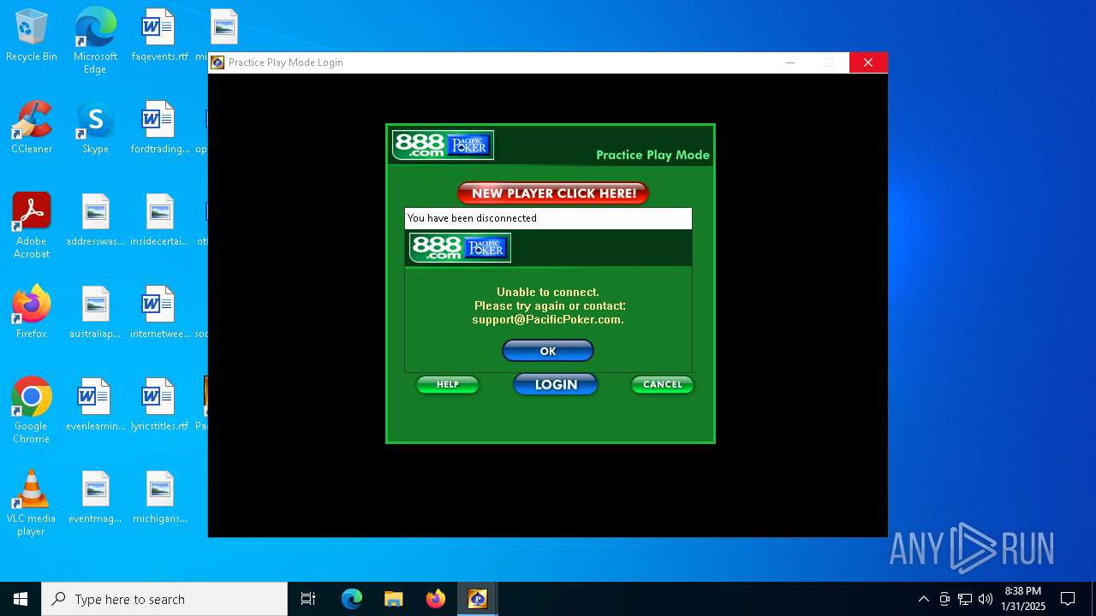The width and height of the screenshot is (1096, 616).
Task: Select the evenlearnin document icon
Action: pos(95,406)
